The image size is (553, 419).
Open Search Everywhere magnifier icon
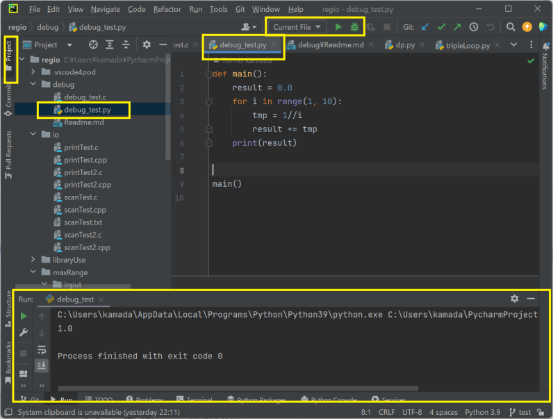tap(511, 27)
